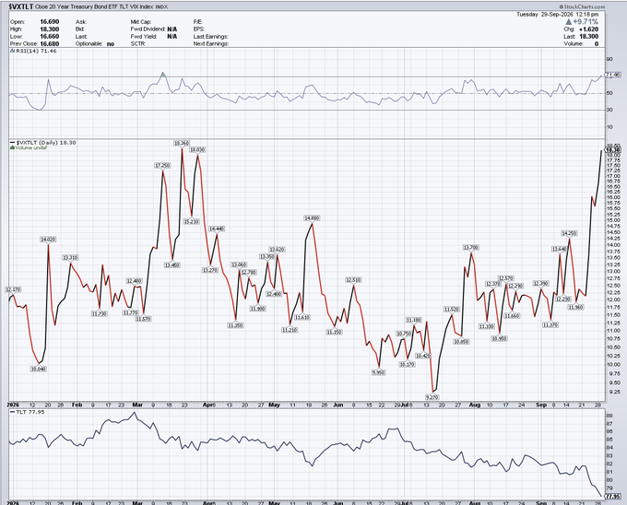The width and height of the screenshot is (627, 505).
Task: Click the 'Prev Close:' label
Action: tap(24, 43)
